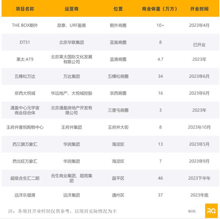
Task: Select the 华远地产、大悦城控股 operator cell
Action: point(71,93)
